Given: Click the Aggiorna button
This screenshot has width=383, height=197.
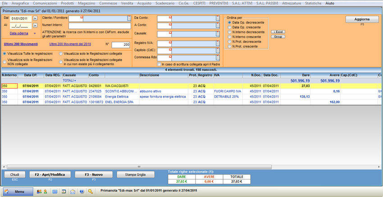Looking at the screenshot, I should click(x=362, y=19).
